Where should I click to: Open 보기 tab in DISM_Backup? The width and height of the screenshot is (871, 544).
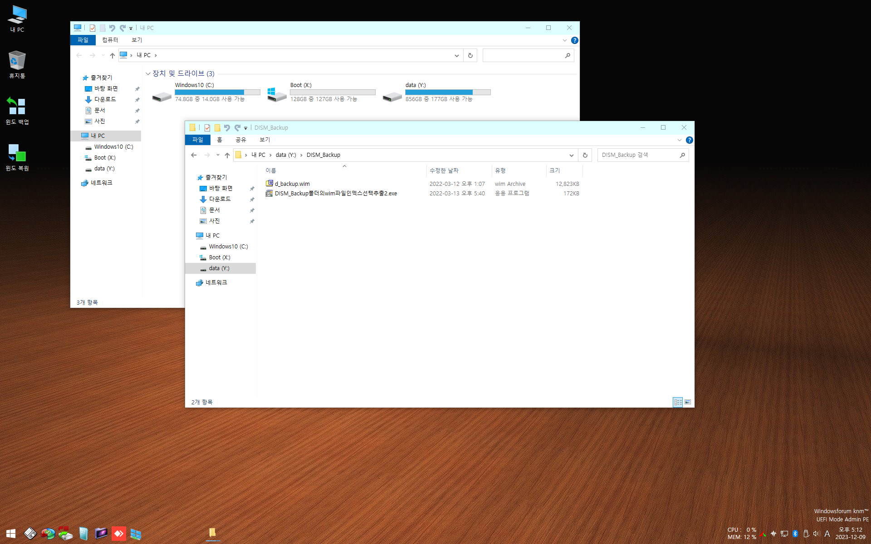265,140
